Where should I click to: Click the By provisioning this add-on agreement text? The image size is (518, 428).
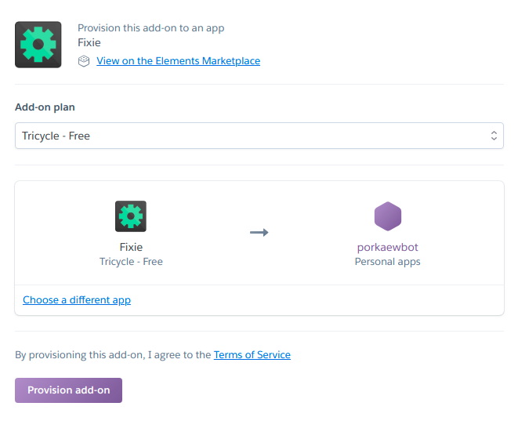(x=113, y=354)
